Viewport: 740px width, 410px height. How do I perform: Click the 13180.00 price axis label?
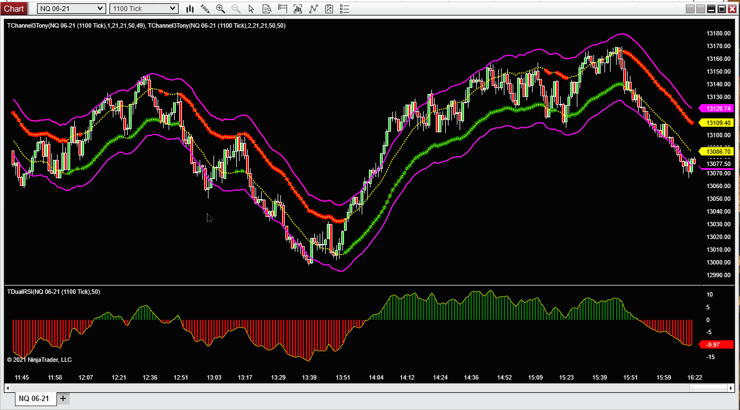(x=718, y=34)
